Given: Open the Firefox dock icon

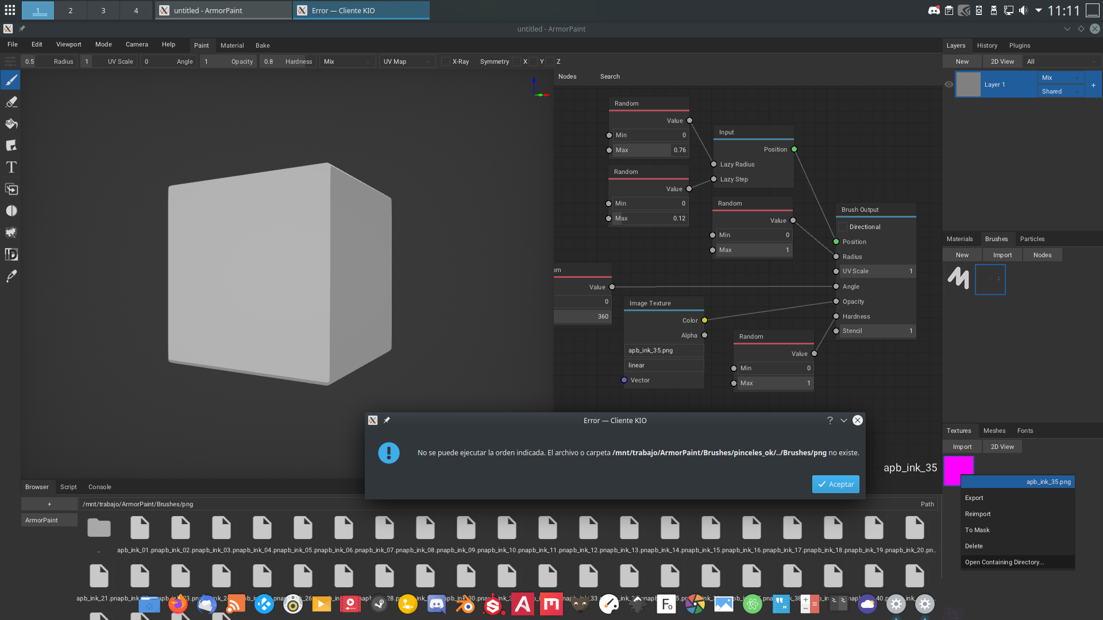Looking at the screenshot, I should coord(178,604).
